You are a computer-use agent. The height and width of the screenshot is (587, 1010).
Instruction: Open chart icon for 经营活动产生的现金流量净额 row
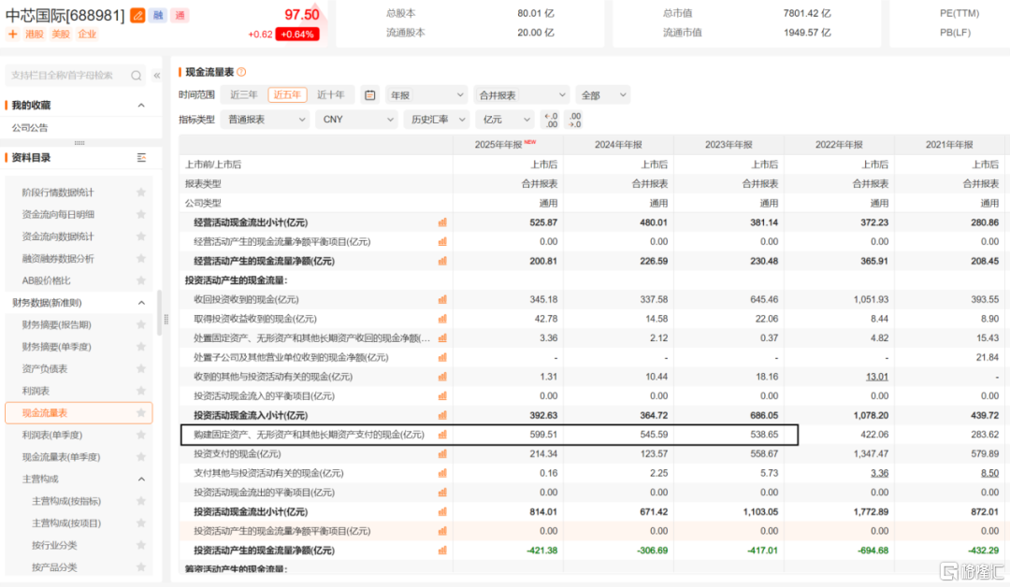(442, 262)
